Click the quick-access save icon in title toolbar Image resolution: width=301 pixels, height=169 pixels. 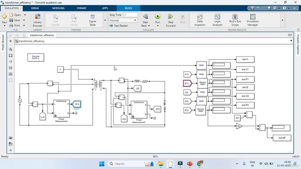252,8
